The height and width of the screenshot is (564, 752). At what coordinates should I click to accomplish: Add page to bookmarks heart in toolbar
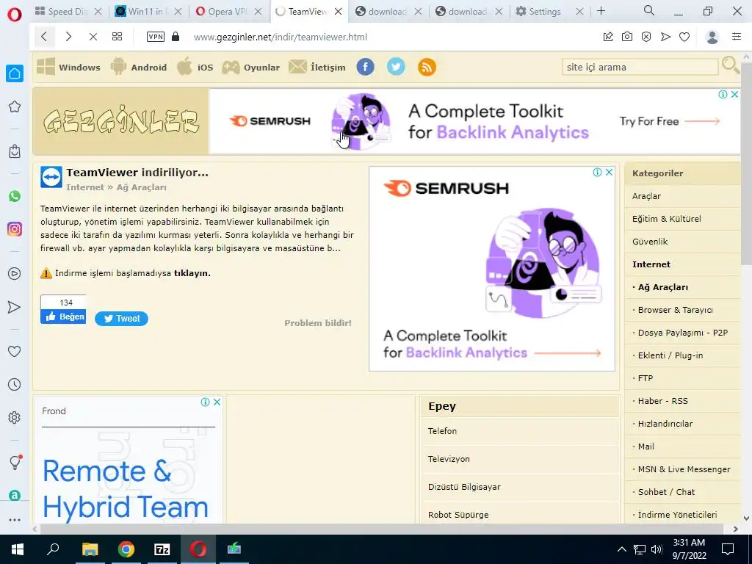(684, 37)
